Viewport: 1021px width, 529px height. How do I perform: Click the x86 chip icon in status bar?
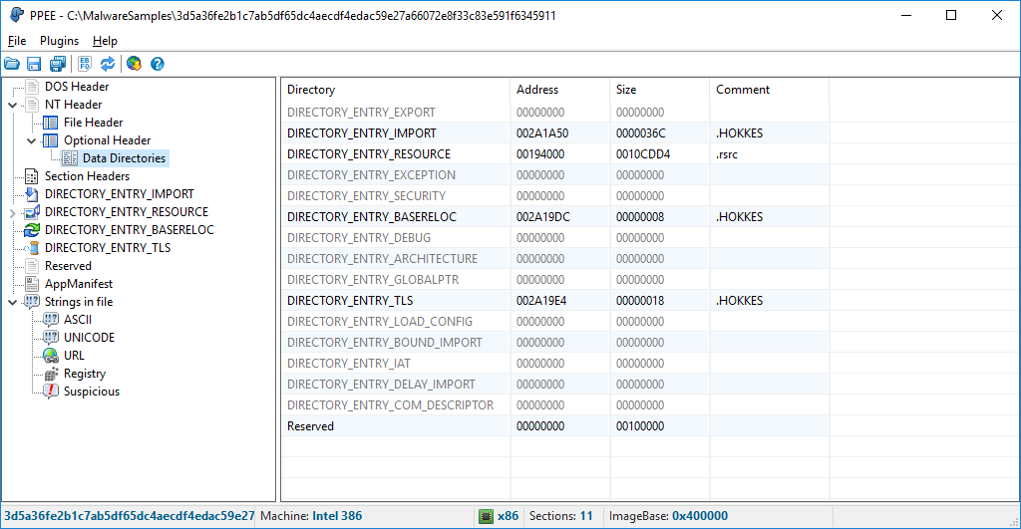[x=487, y=516]
